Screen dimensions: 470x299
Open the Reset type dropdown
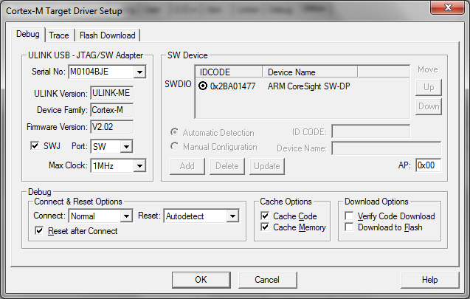(x=232, y=216)
